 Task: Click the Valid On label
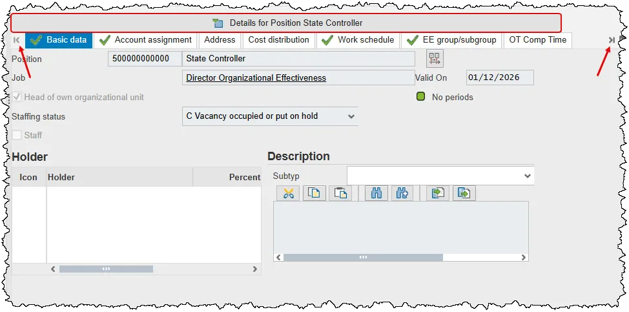431,78
